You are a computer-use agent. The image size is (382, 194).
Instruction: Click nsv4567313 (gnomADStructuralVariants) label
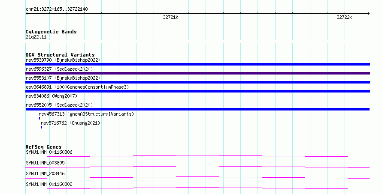(x=86, y=114)
